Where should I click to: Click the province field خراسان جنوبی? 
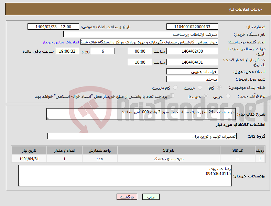pyautogui.click(x=192, y=72)
